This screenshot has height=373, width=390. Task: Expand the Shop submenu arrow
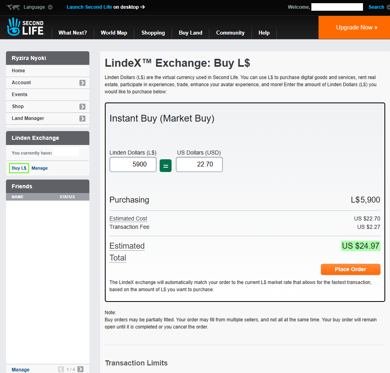(82, 107)
